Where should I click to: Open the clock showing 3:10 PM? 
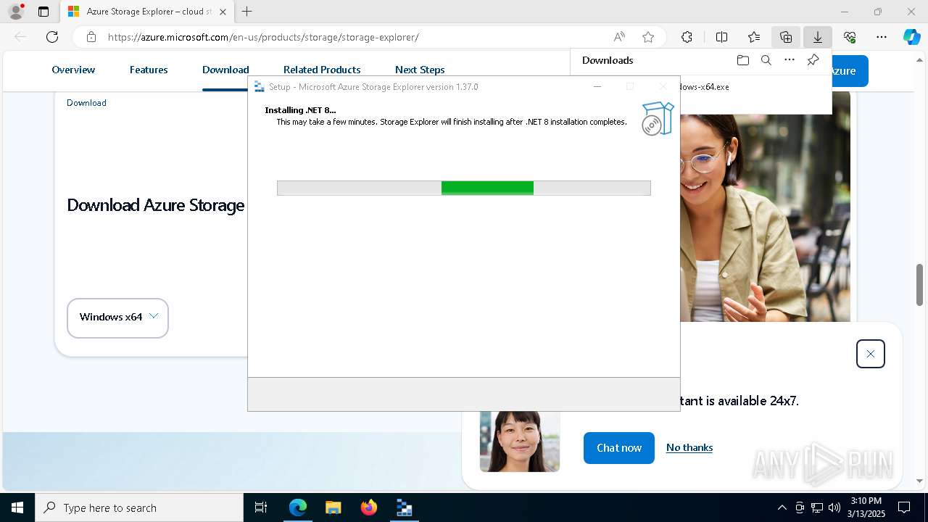[866, 507]
